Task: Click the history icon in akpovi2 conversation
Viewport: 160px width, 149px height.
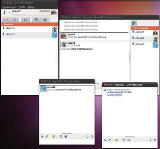Action: point(155,140)
